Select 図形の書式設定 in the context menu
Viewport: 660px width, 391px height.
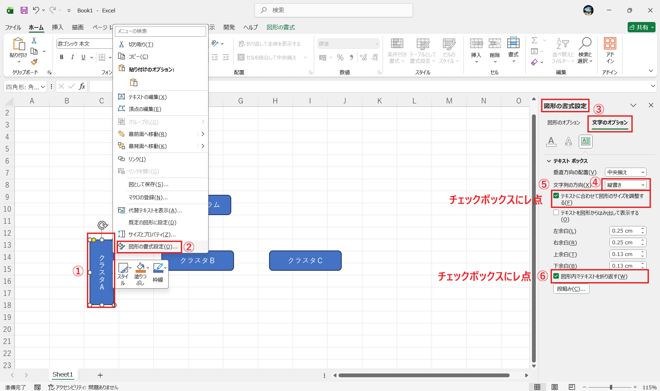tap(150, 246)
